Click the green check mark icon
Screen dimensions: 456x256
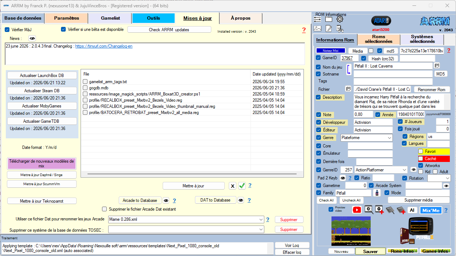[242, 186]
